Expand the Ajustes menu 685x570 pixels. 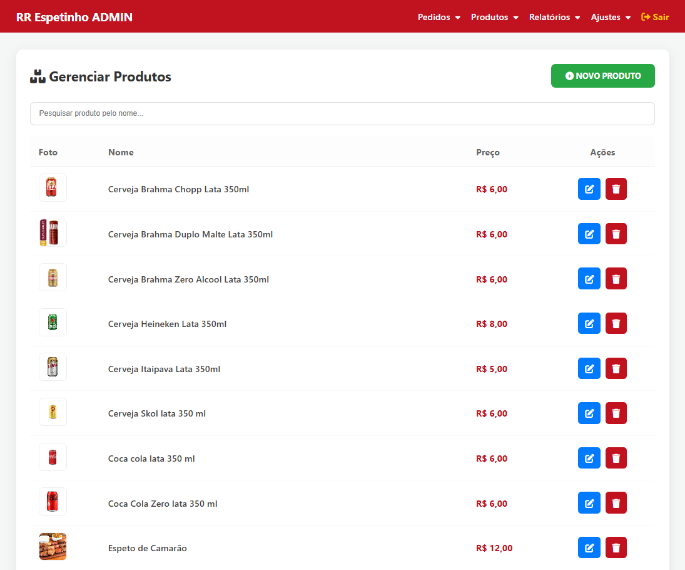(611, 17)
